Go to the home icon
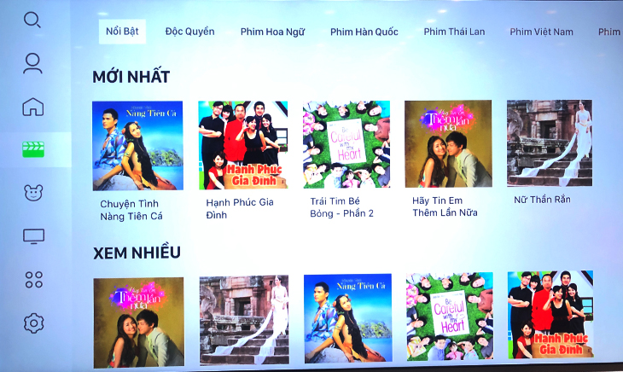Image resolution: width=623 pixels, height=372 pixels. pyautogui.click(x=33, y=107)
